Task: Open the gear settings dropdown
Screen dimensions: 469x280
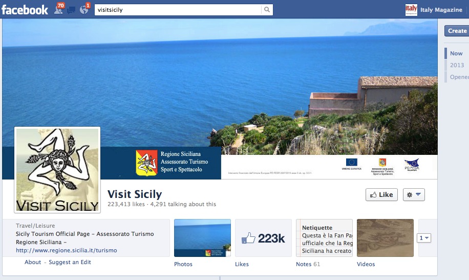Action: (414, 195)
